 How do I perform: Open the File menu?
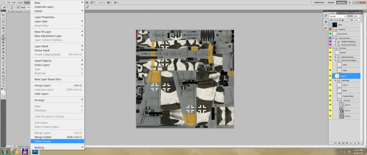point(9,3)
